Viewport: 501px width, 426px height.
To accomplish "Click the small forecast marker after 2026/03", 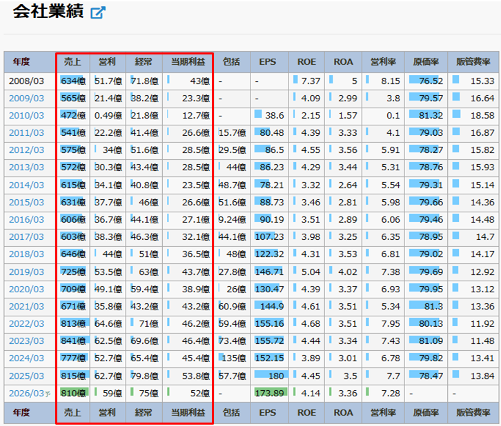I will pyautogui.click(x=48, y=394).
